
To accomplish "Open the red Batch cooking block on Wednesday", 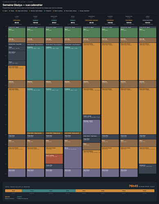I will tap(54, 159).
